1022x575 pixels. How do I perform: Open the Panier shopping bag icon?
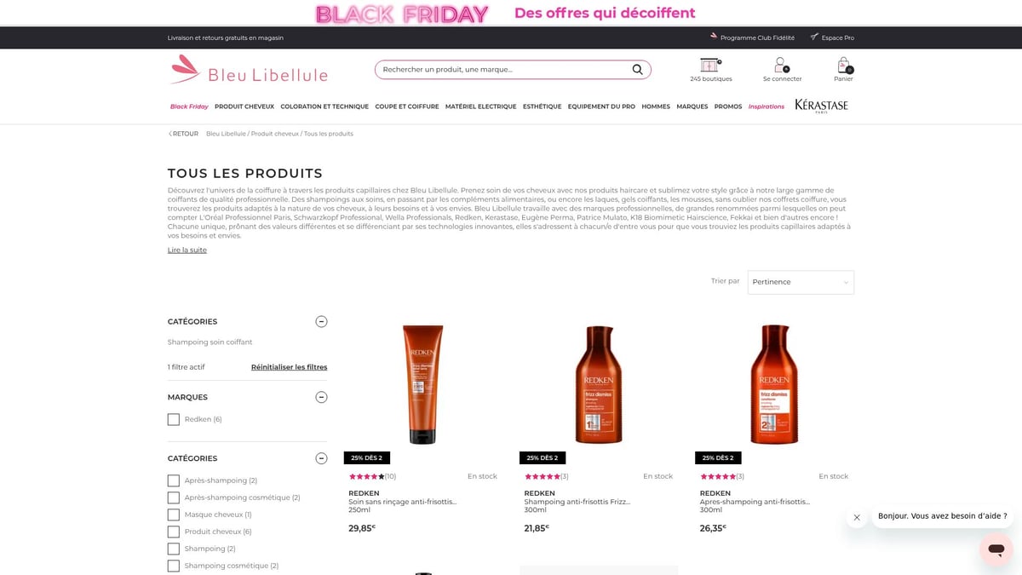[843, 66]
